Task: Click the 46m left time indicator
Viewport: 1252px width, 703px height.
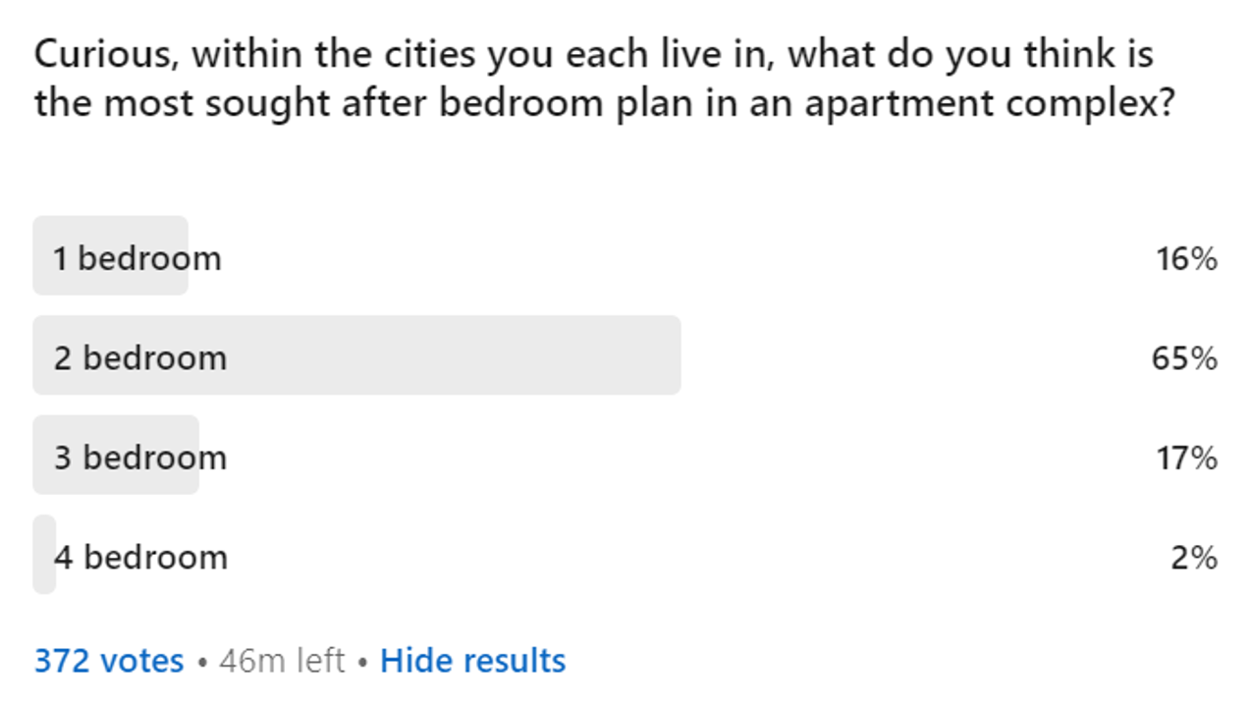Action: (282, 661)
